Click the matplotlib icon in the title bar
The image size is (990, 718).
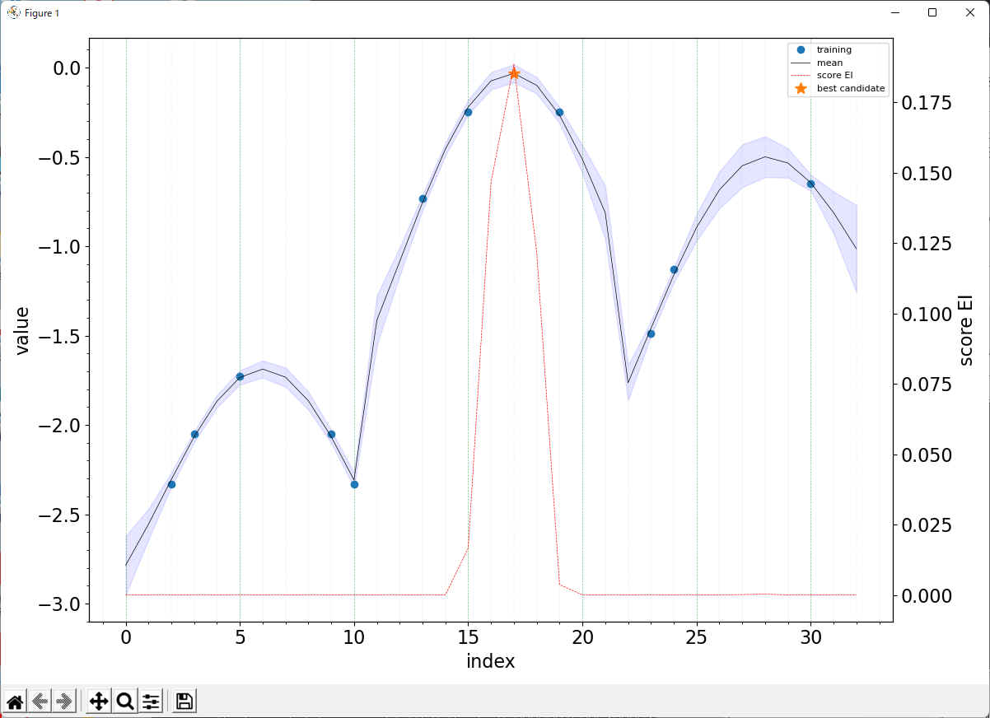point(14,12)
